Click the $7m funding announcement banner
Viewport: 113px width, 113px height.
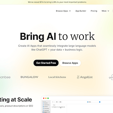click(57, 2)
